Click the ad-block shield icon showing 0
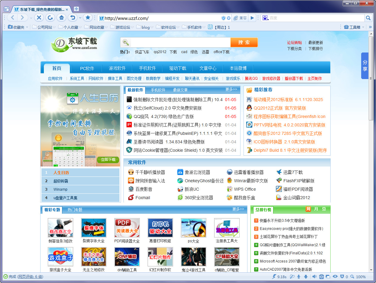376x283 pixels. tap(342, 277)
